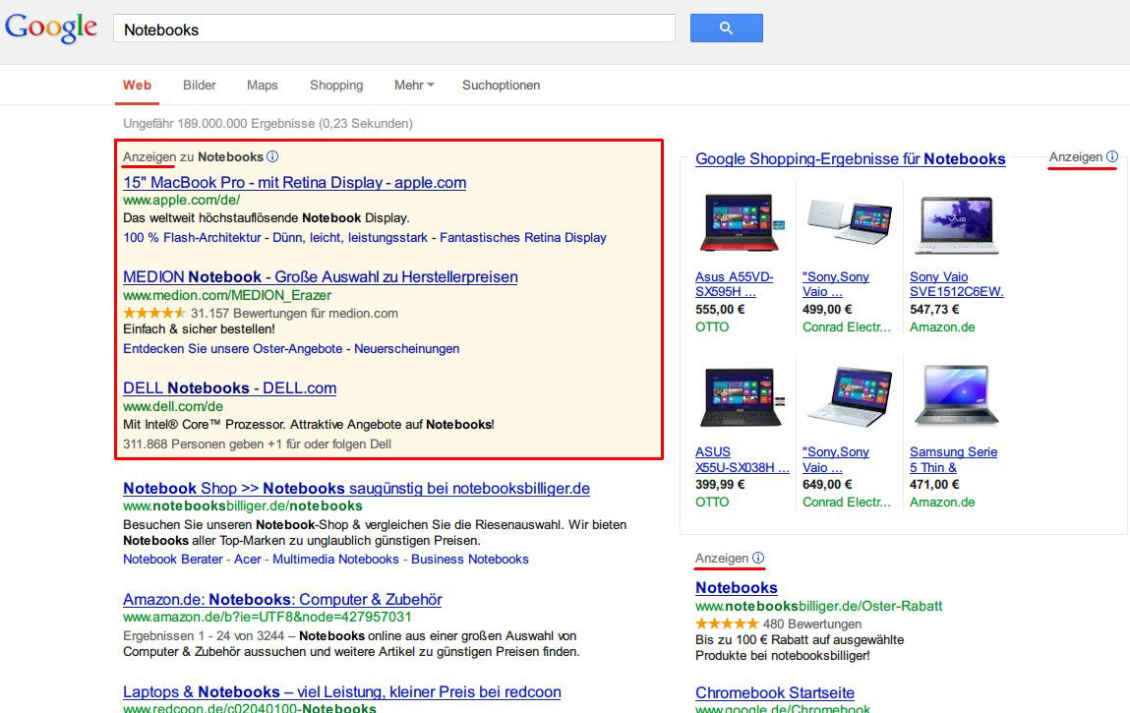This screenshot has width=1130, height=713.
Task: Open info icon beside Anzeigen above notebooksbilliger ad
Action: (758, 558)
